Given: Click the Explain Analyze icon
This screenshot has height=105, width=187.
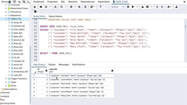Looking at the screenshot, I should point(147,7).
